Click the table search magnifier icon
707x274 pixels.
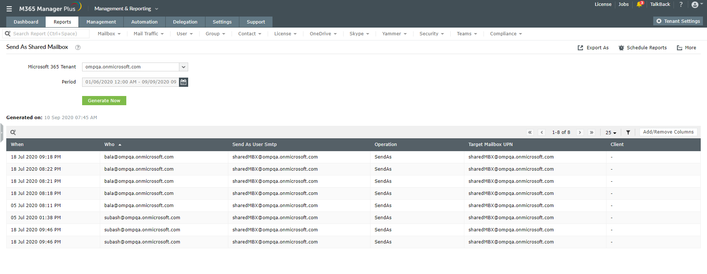pos(13,132)
